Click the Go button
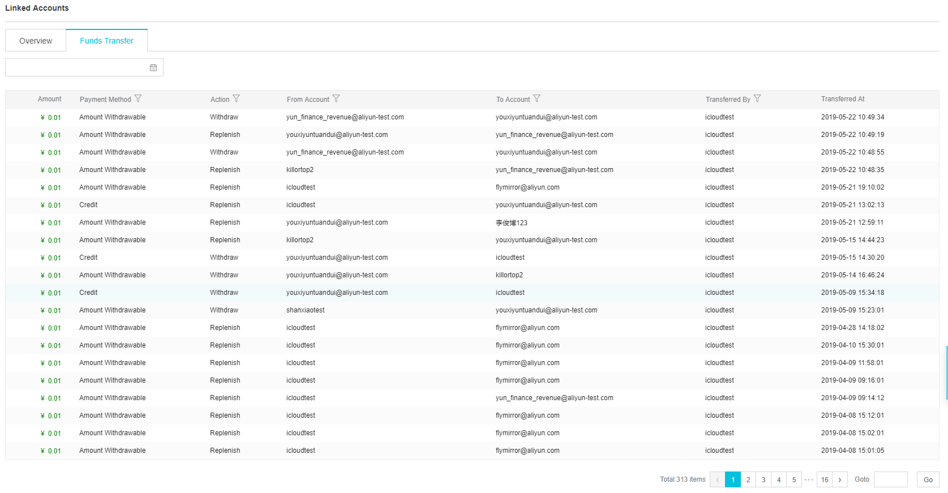 tap(928, 479)
